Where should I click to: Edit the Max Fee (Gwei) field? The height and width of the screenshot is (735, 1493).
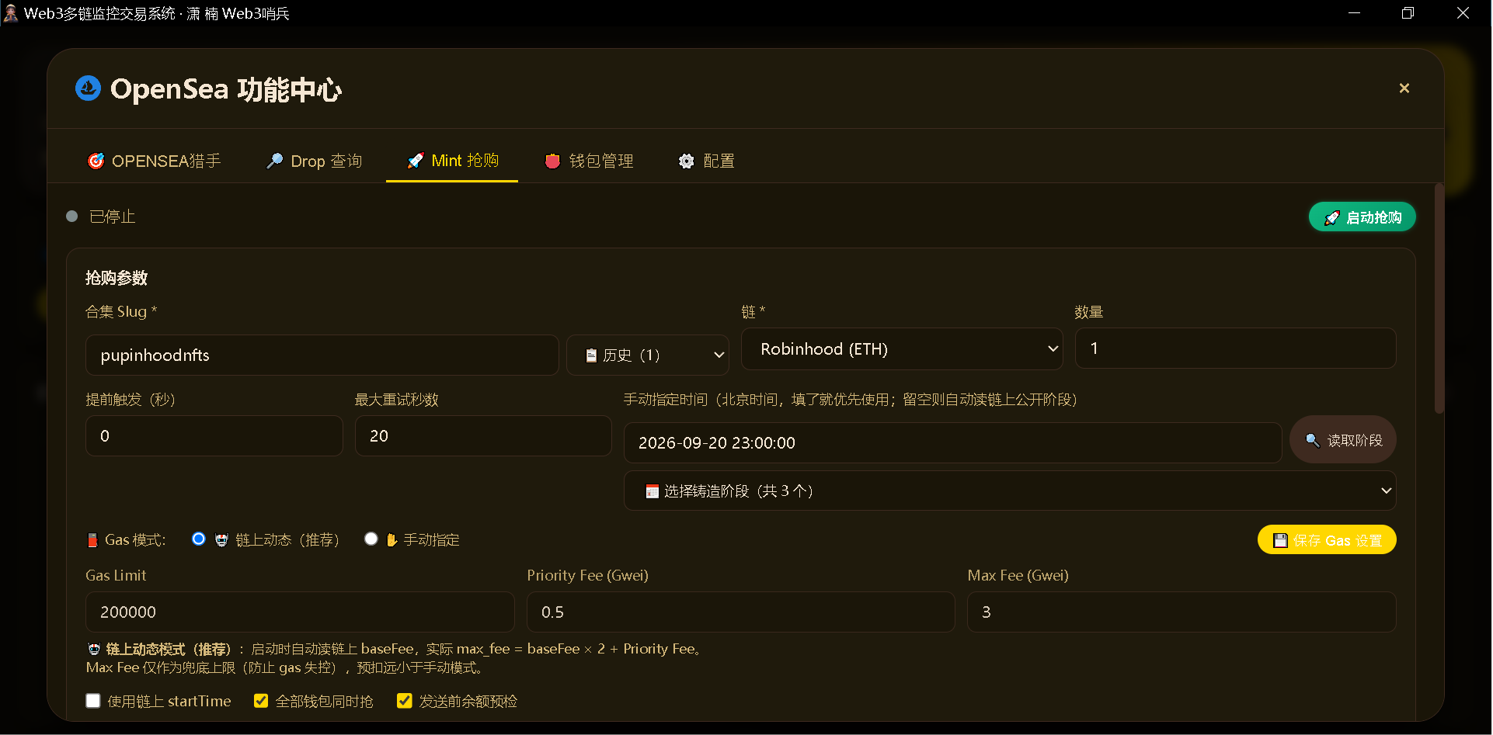(1182, 612)
